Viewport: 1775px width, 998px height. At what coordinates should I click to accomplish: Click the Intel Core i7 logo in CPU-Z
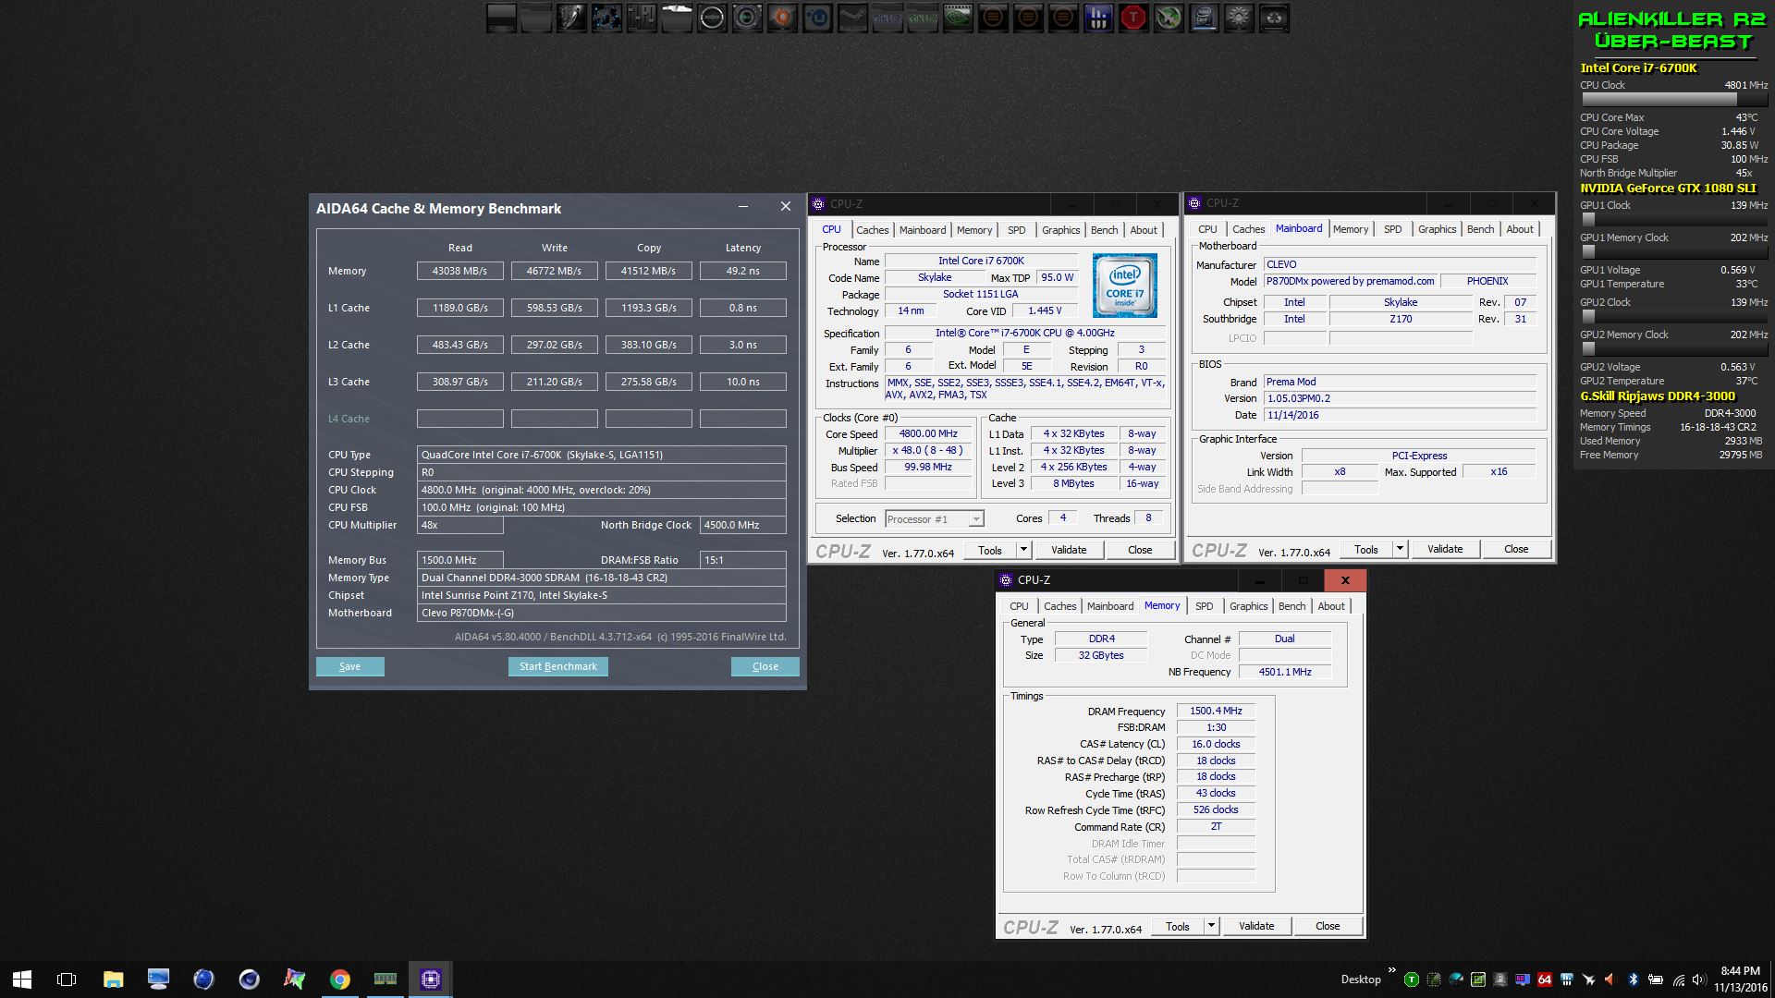point(1124,286)
